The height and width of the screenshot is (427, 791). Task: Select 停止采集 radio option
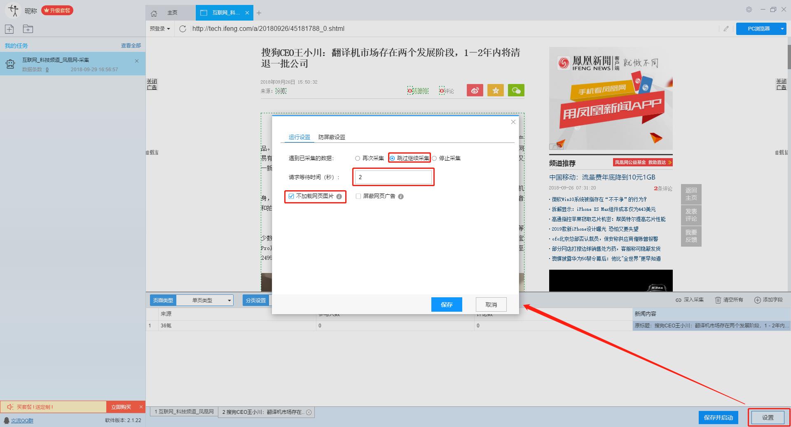[x=434, y=158]
